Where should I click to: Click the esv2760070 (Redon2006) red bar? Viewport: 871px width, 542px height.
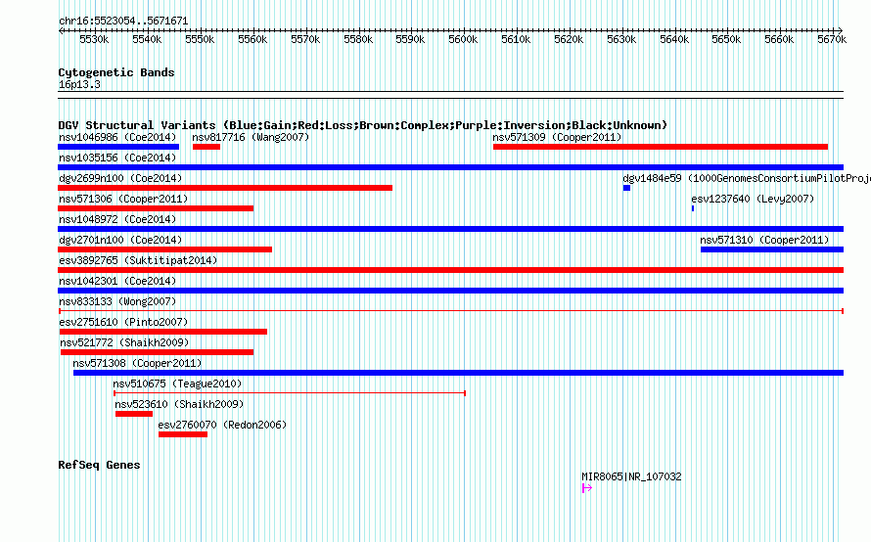183,434
